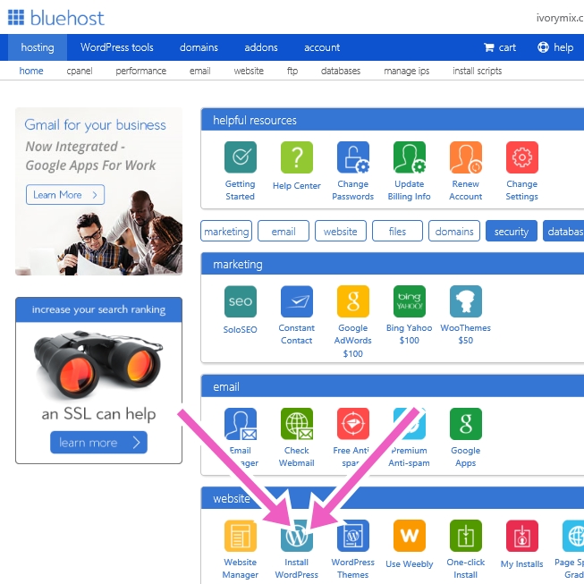
Task: Click the email submenu item
Action: click(x=199, y=71)
